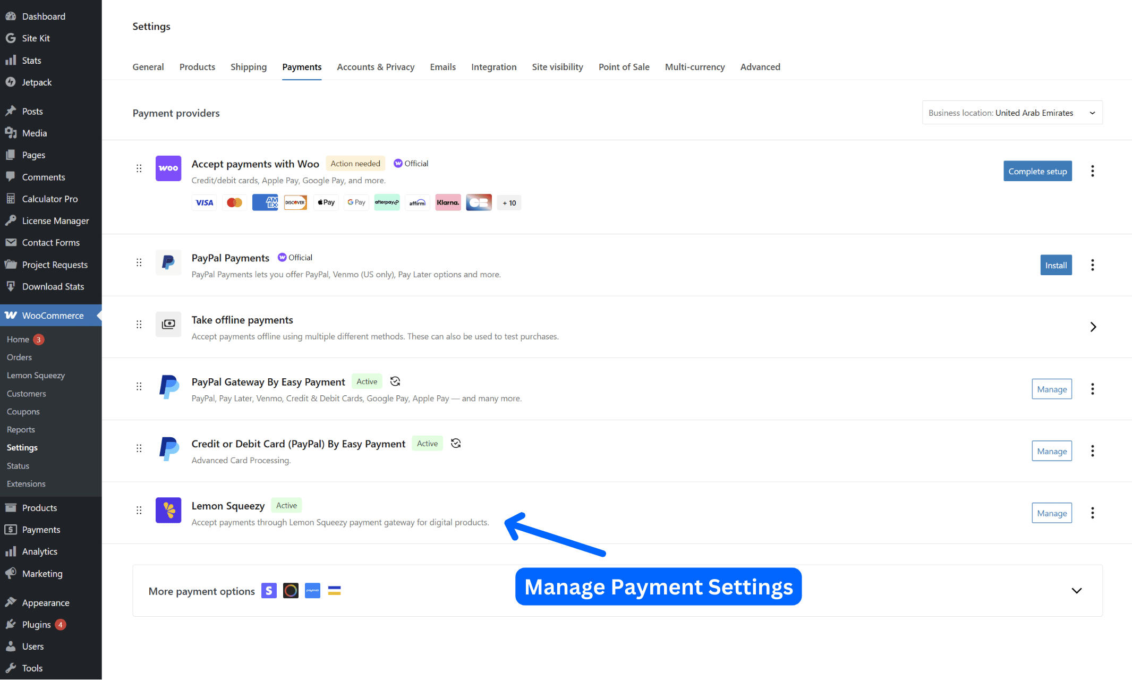Open the Accounts & Privacy tab
The height and width of the screenshot is (680, 1132).
pos(376,67)
